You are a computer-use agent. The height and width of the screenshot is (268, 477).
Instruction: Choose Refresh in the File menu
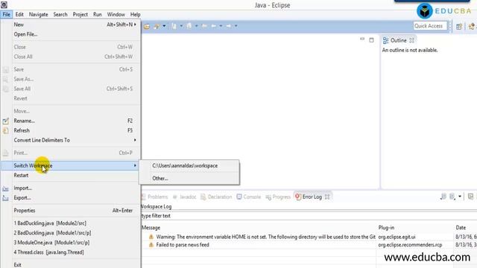point(70,131)
